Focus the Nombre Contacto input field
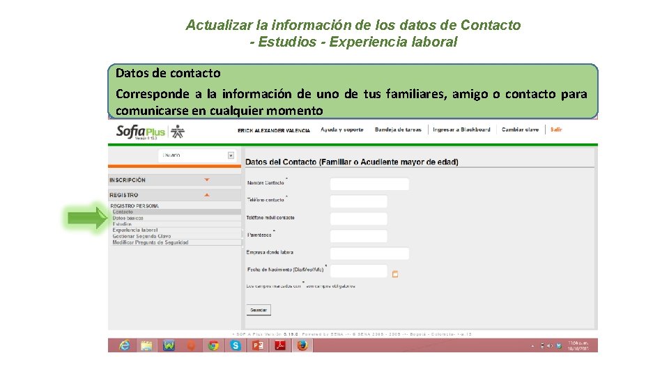 pos(369,184)
